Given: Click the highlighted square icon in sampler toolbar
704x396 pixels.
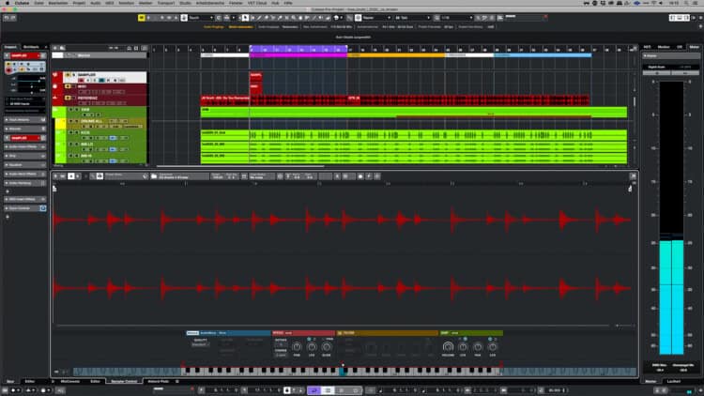Looking at the screenshot, I should [71, 176].
